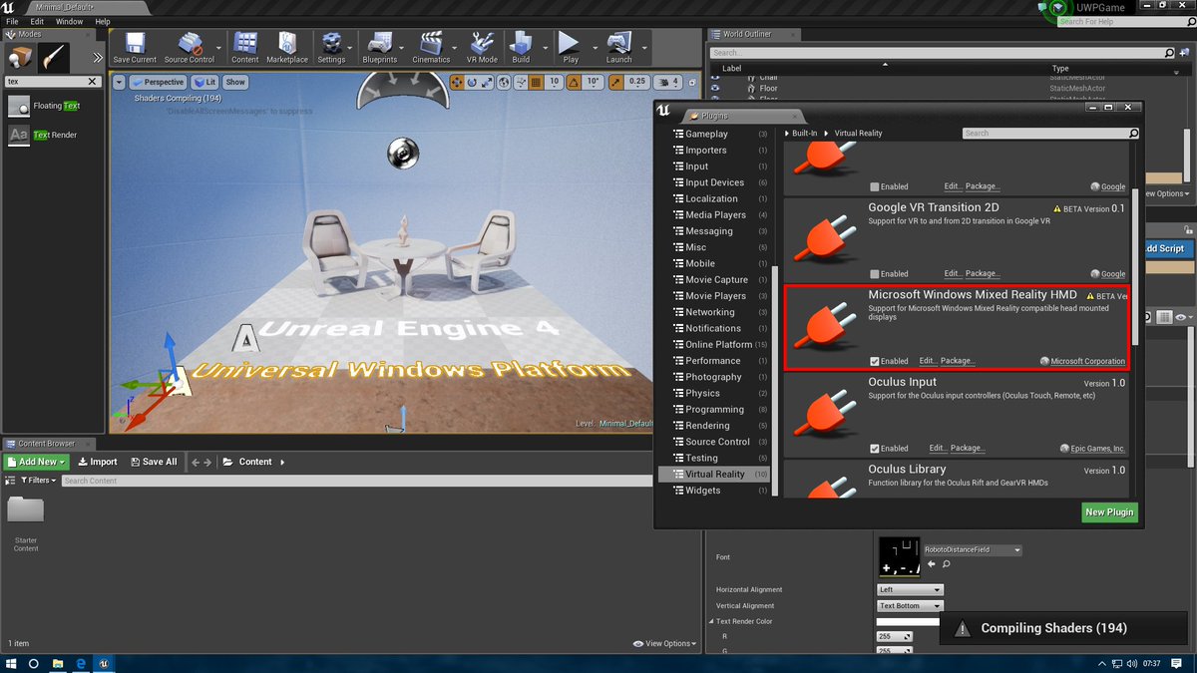Click Use Selected arrow beside Font thumbnail
The width and height of the screenshot is (1197, 673).
point(932,564)
